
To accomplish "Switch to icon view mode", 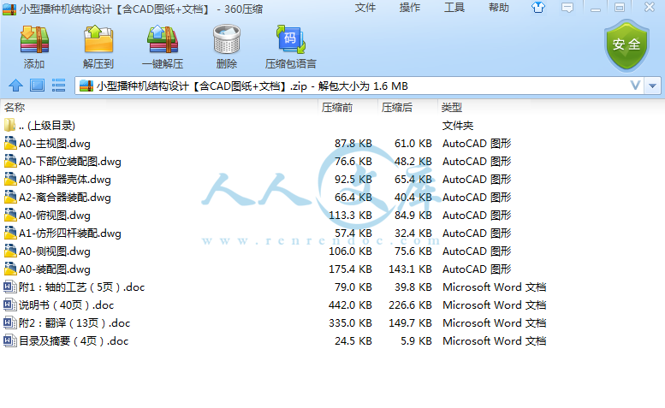I will point(38,86).
